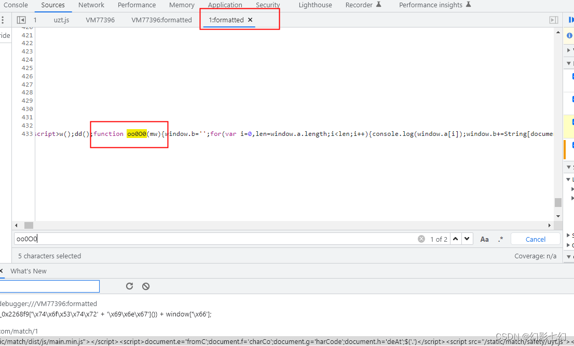Viewport: 574px width, 346px height.
Task: Open the Security panel tab
Action: [x=268, y=5]
